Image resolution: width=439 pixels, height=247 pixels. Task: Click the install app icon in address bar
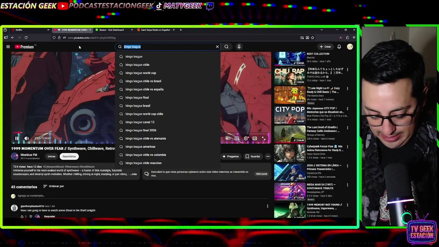(307, 38)
